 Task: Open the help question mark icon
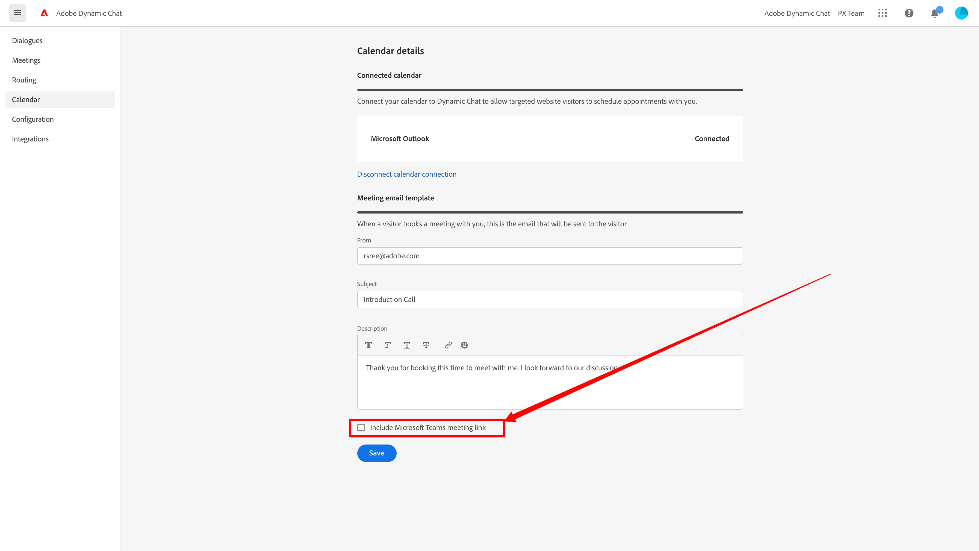(909, 13)
